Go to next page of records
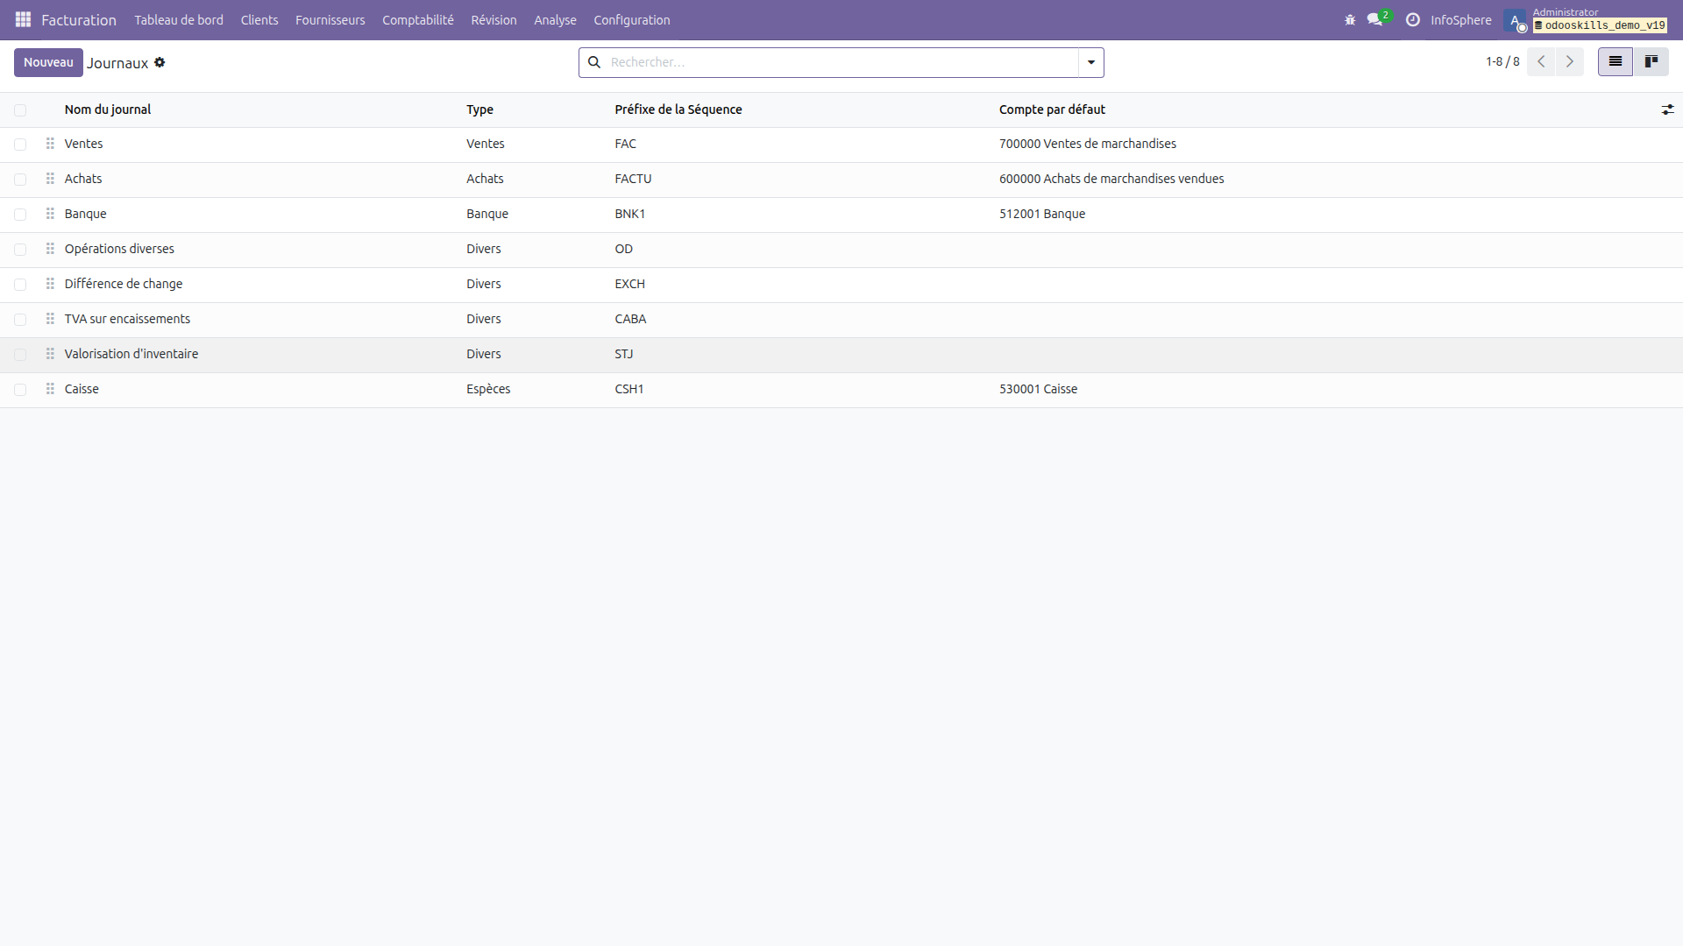Image resolution: width=1683 pixels, height=946 pixels. [x=1569, y=61]
